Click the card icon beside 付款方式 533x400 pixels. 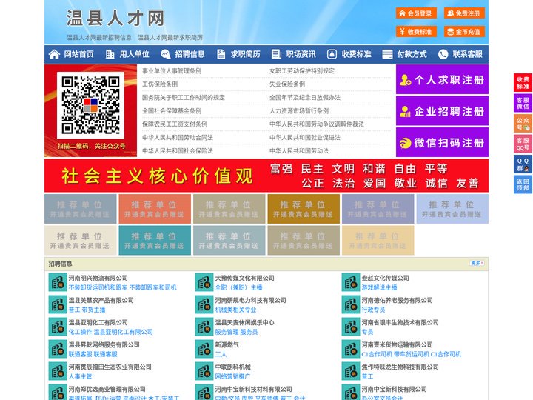pos(387,54)
